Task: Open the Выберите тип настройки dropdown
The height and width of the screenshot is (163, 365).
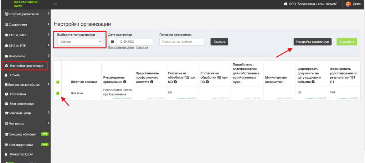Action: (79, 42)
